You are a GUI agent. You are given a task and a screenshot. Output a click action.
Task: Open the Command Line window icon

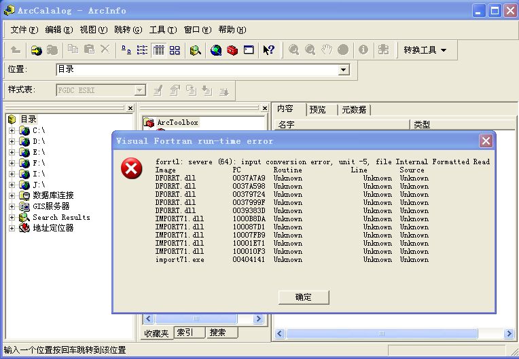[249, 50]
